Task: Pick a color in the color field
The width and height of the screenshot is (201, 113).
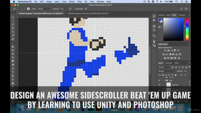Action: [x=173, y=29]
